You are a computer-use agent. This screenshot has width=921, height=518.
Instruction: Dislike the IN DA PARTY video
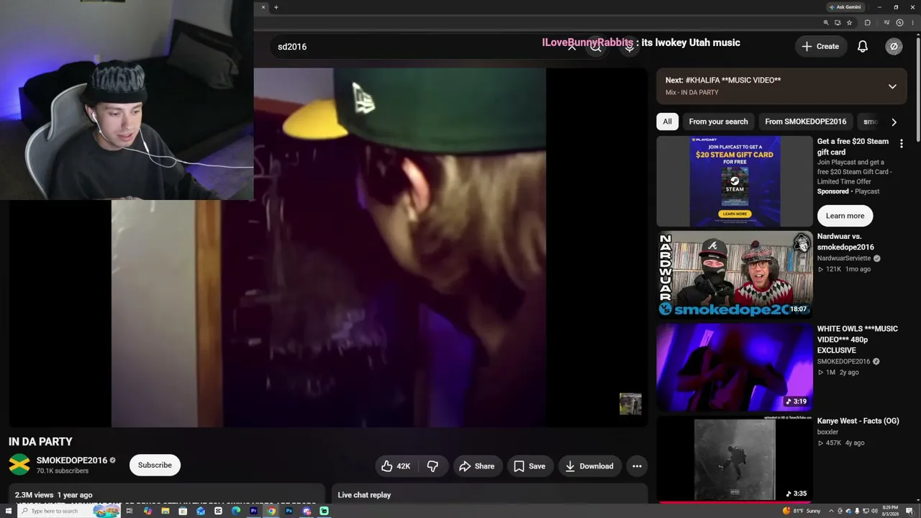(x=432, y=466)
